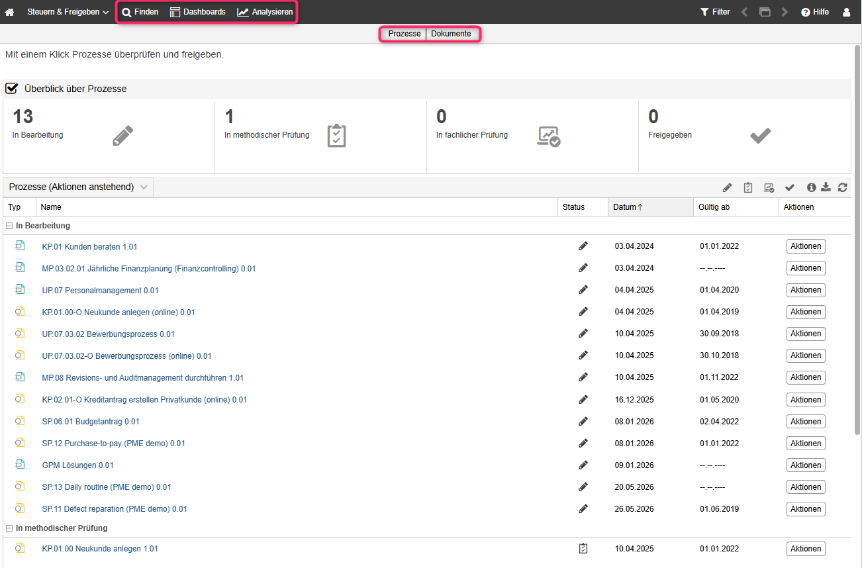The height and width of the screenshot is (568, 862).
Task: Click Aktionen button for MP.08 Revisions- und Auditmanagement
Action: click(806, 377)
